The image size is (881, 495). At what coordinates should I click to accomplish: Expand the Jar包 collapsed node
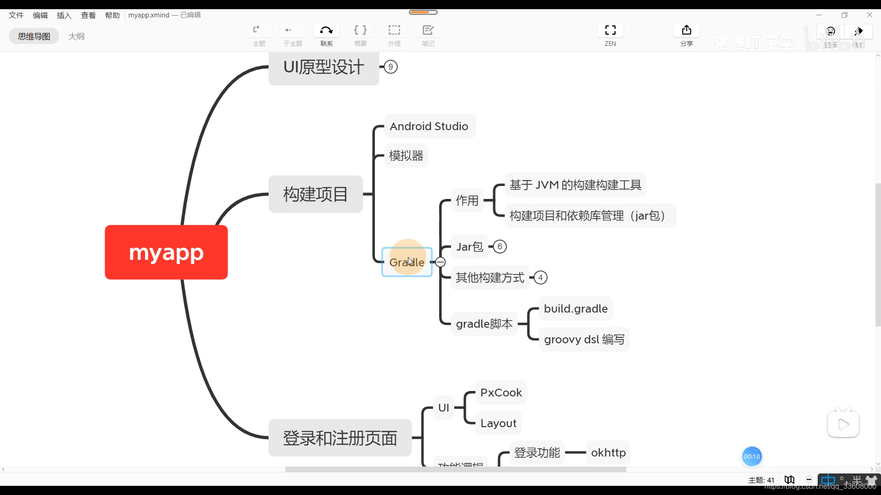pos(499,246)
